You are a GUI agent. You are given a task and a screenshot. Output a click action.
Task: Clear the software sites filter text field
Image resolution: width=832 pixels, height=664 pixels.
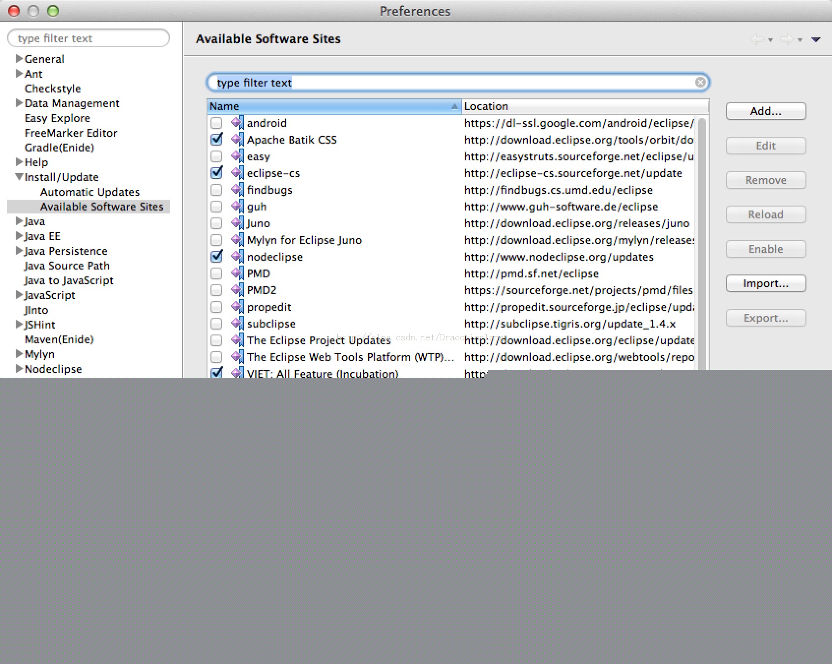click(701, 82)
